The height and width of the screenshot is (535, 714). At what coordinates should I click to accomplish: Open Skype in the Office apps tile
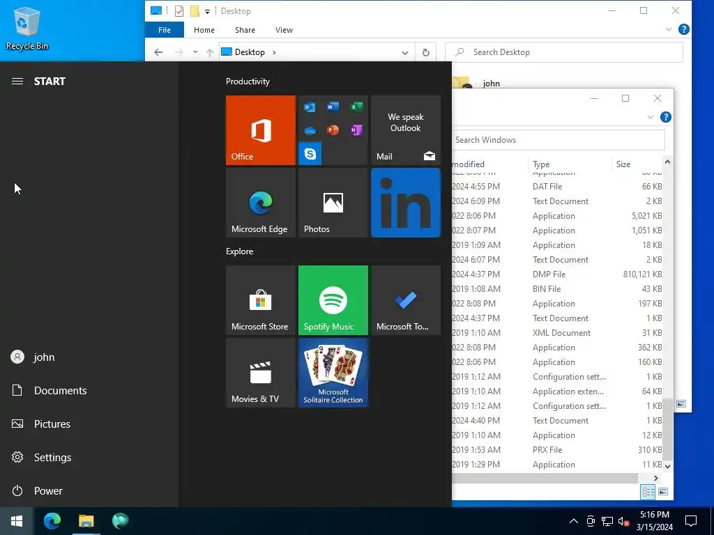pos(310,154)
